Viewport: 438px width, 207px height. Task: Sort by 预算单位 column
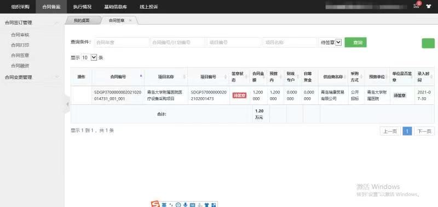click(x=387, y=77)
